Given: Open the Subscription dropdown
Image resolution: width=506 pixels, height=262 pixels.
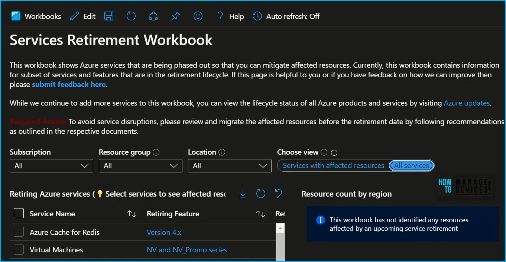Looking at the screenshot, I should pyautogui.click(x=51, y=166).
